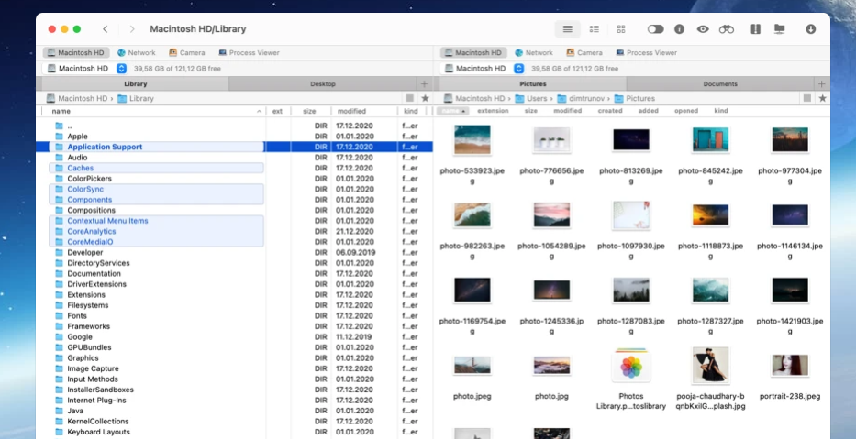Open the right panel Macintosh HD drive dropdown
Screen dimensions: 856x439
point(519,69)
